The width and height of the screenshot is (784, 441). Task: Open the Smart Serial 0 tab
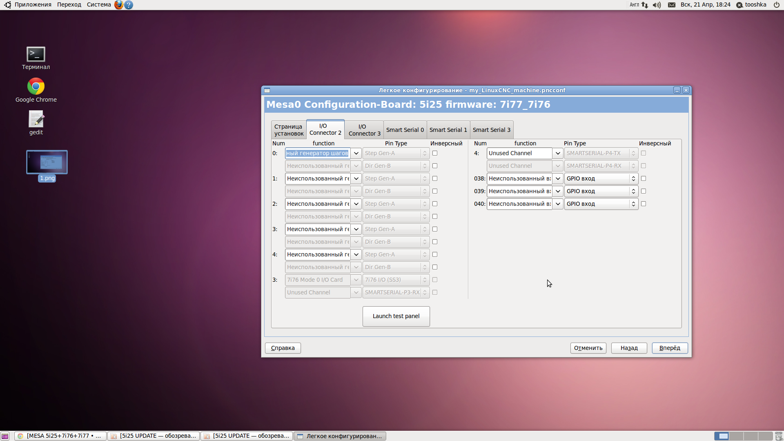[405, 130]
